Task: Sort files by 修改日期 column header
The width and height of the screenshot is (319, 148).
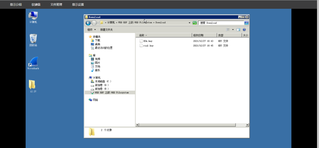Action: pyautogui.click(x=198, y=35)
